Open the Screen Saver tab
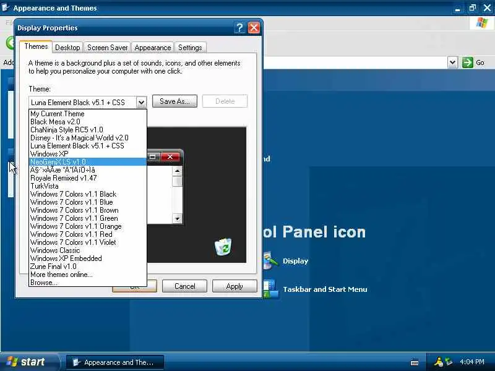The width and height of the screenshot is (495, 371). [107, 48]
